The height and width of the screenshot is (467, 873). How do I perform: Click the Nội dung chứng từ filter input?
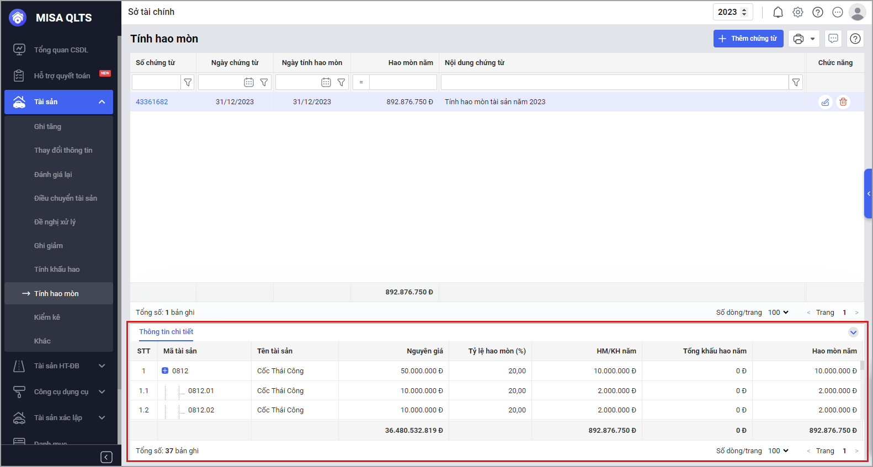(x=614, y=82)
